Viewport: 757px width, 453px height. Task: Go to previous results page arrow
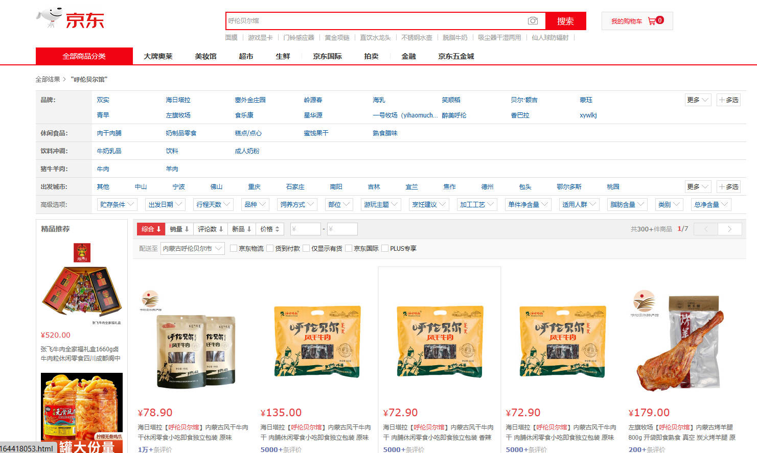point(706,229)
